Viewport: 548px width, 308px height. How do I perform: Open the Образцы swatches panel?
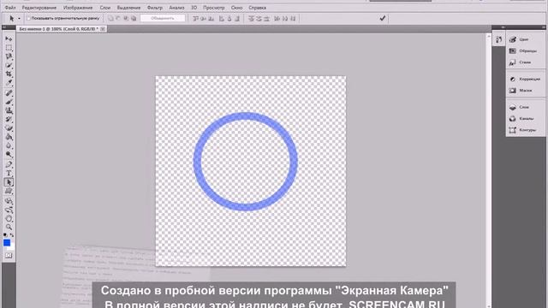523,51
